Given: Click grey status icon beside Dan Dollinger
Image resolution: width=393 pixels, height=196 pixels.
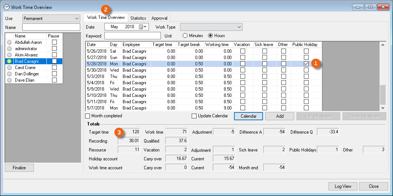Looking at the screenshot, I should click(9, 74).
